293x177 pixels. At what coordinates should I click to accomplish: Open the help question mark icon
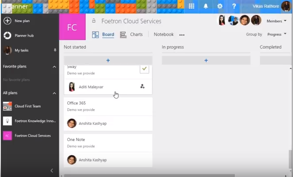pyautogui.click(x=234, y=6)
